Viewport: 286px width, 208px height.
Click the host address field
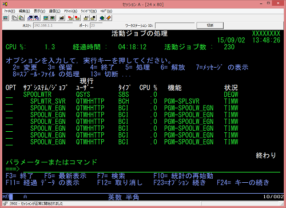(x=53, y=25)
